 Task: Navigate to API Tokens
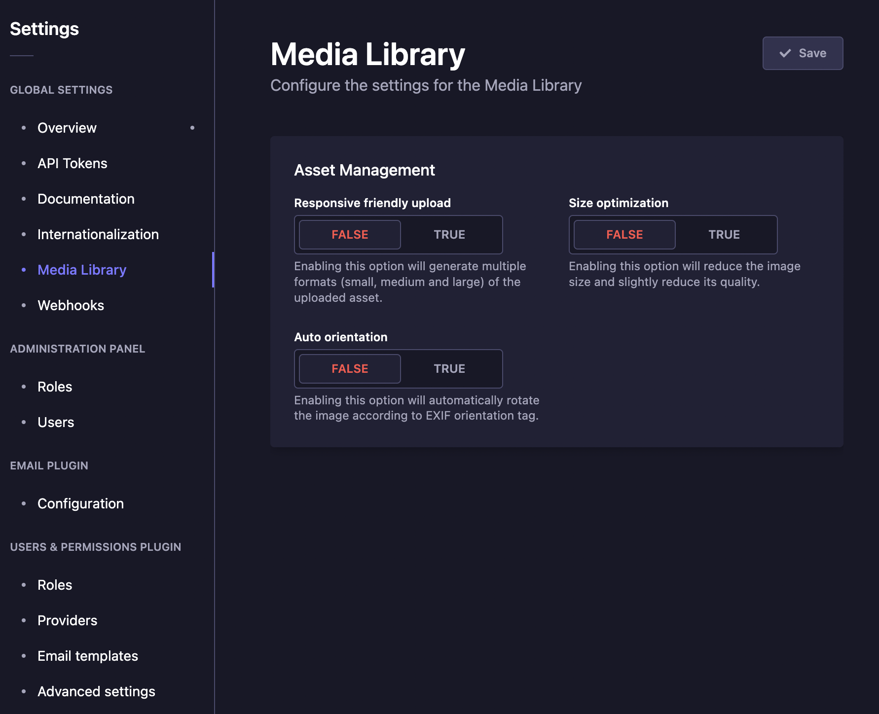tap(72, 163)
